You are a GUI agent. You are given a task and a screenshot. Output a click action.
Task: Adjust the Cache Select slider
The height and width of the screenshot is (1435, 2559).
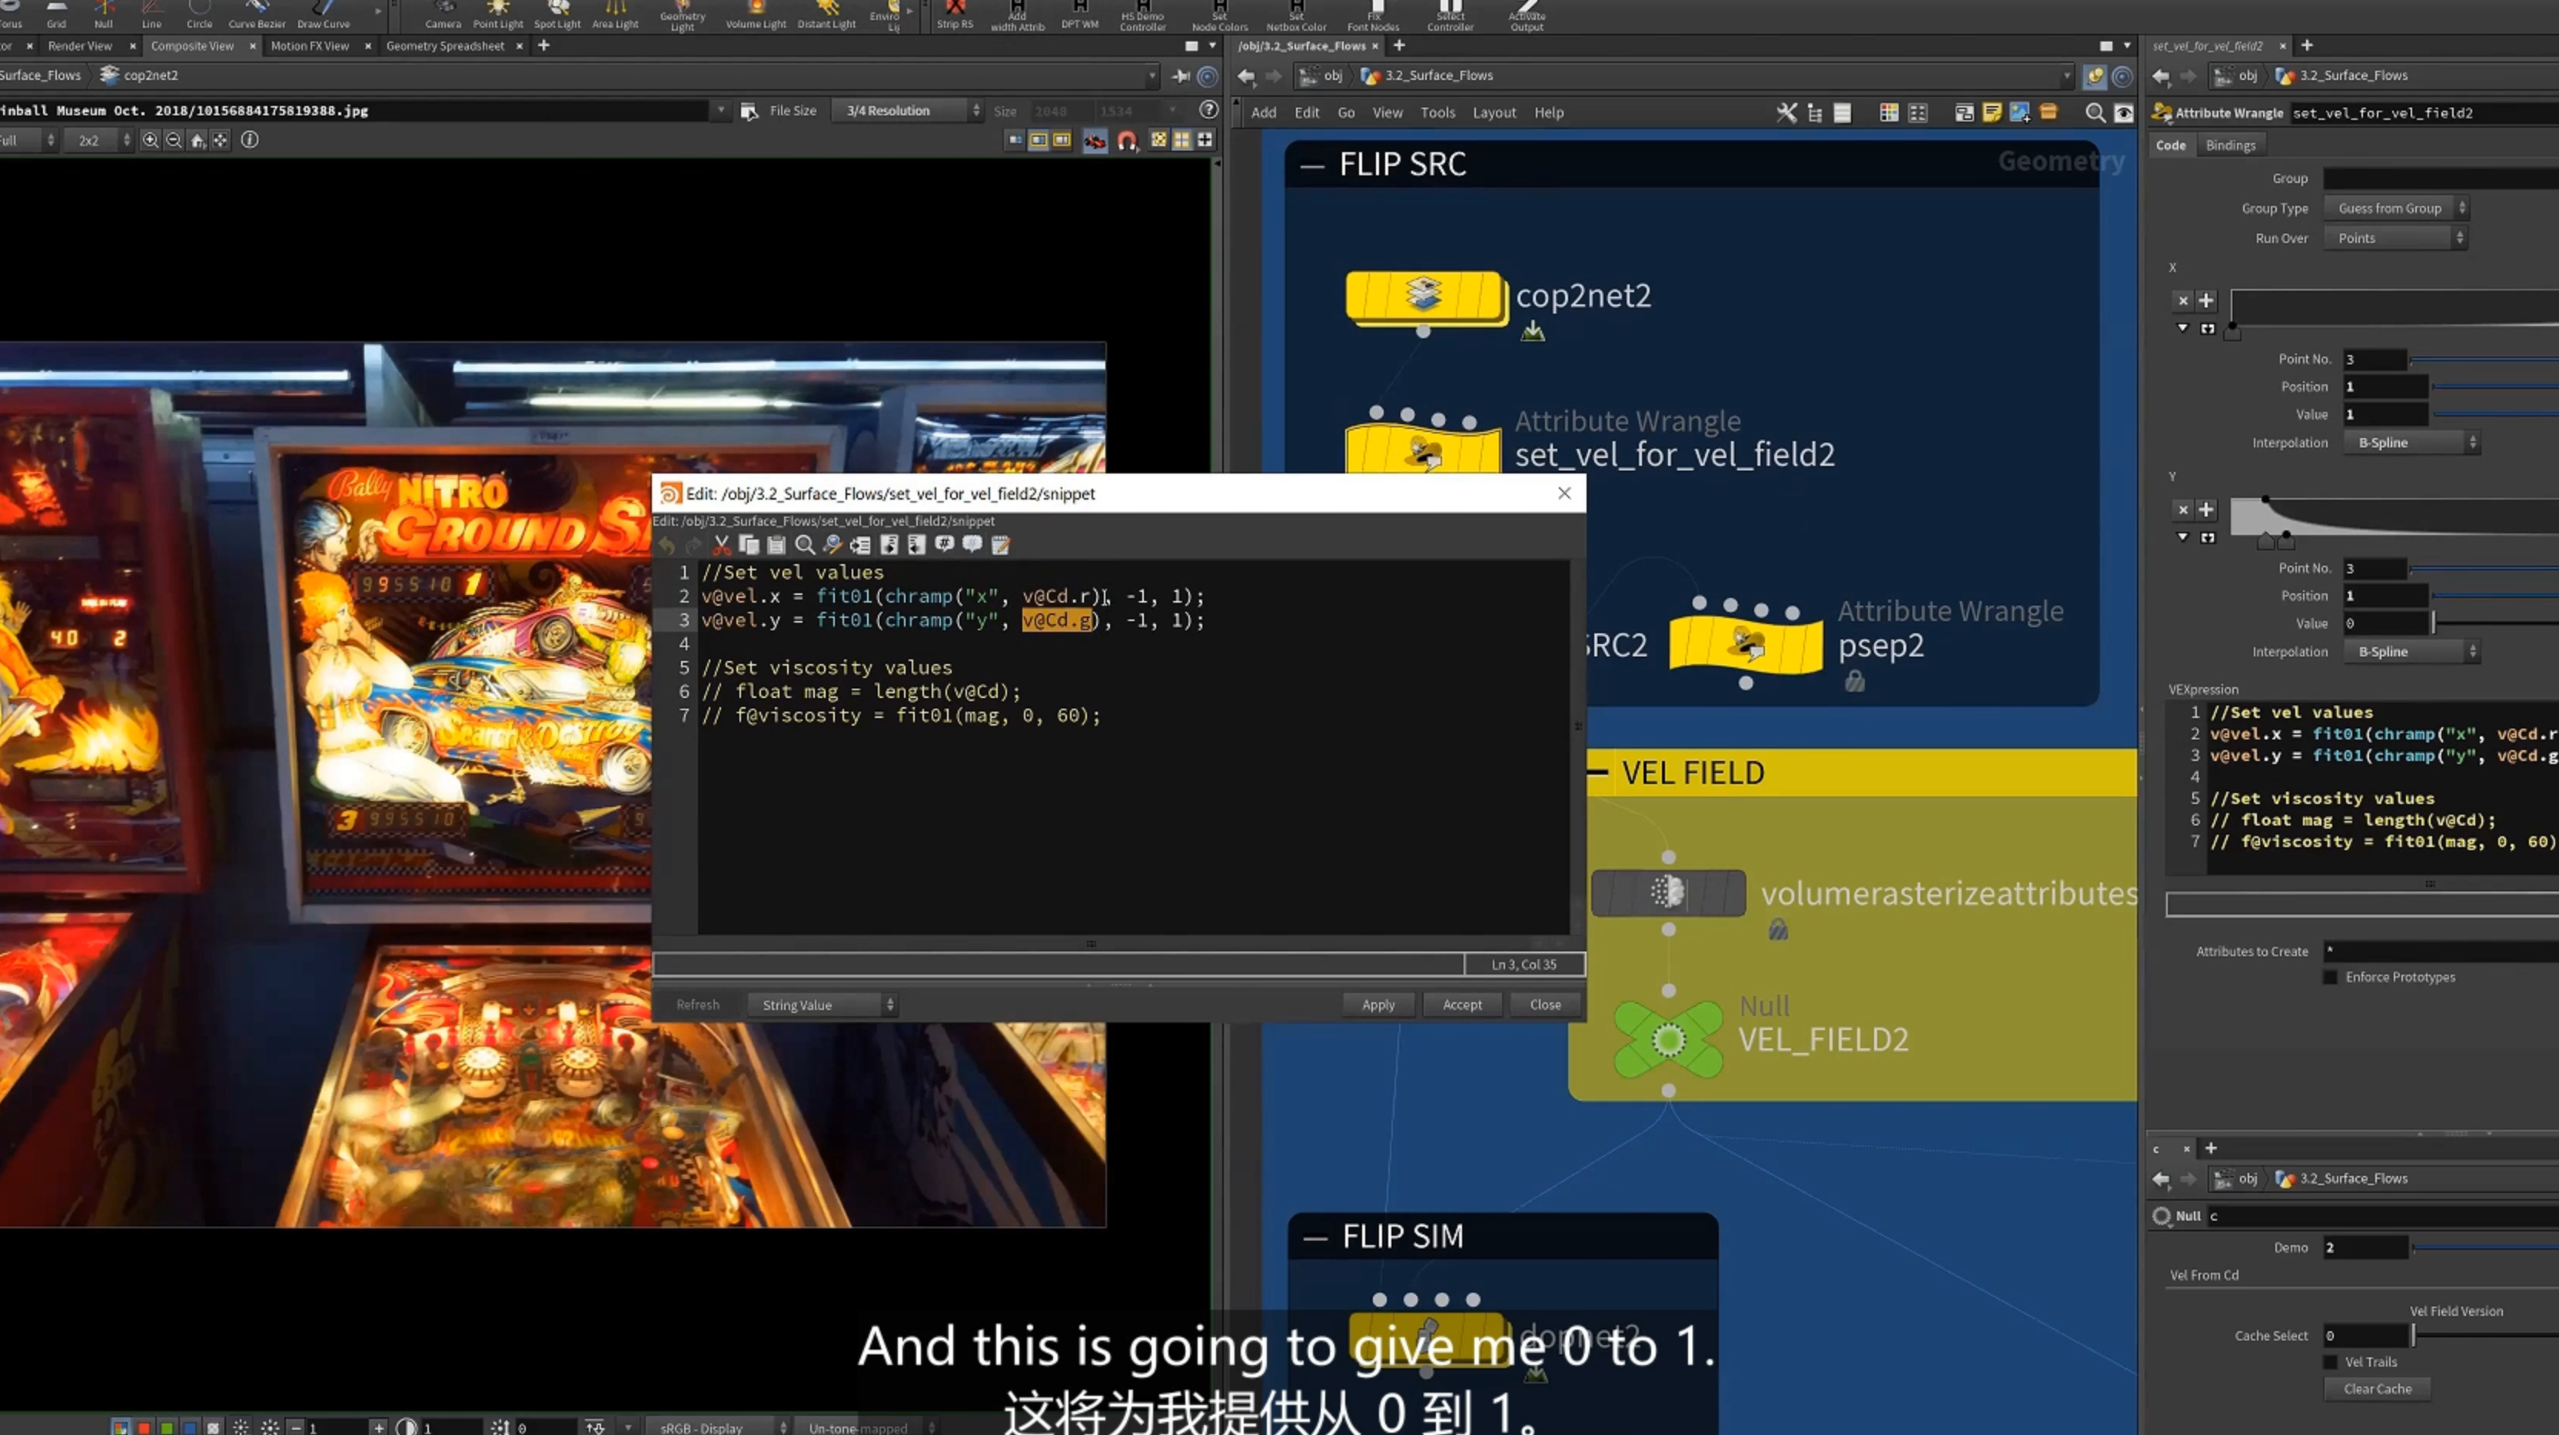(2413, 1336)
